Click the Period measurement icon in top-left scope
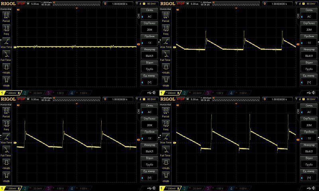This screenshot has height=191, width=319. coord(7,16)
